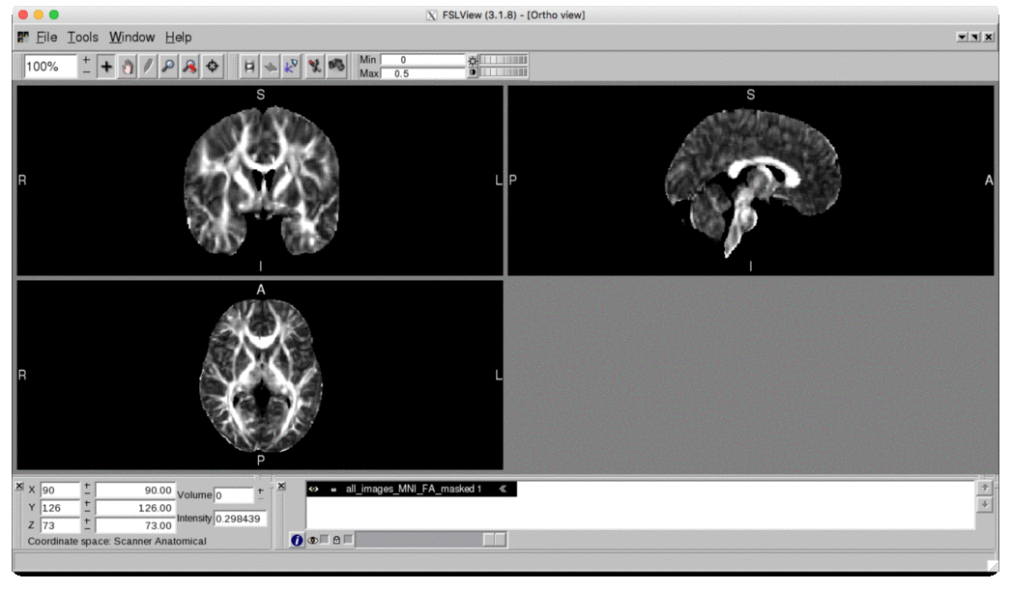Toggle the eye icon in the all_images_MNI_FA_masked row
Screen dimensions: 1011x590
point(314,489)
